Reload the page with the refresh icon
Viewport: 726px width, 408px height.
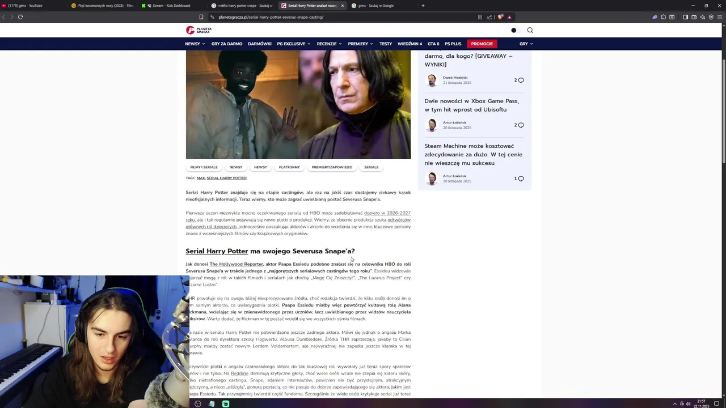(20, 17)
